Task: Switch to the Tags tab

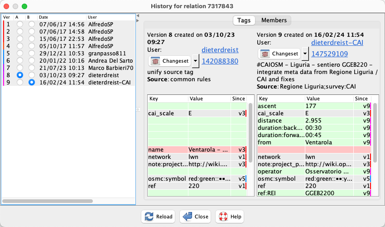Action: pyautogui.click(x=244, y=20)
